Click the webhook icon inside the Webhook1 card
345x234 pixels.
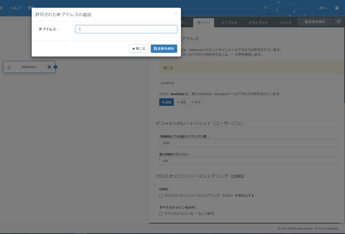pyautogui.click(x=9, y=67)
